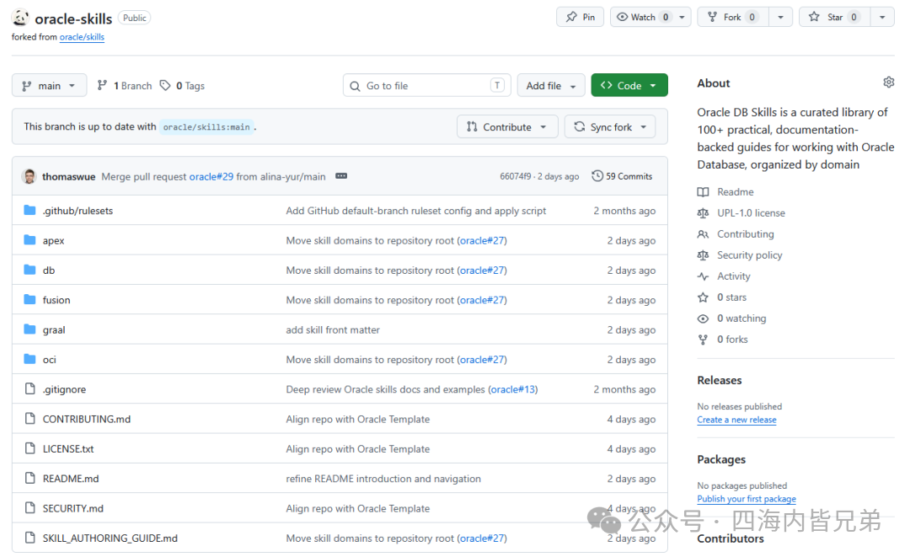Image resolution: width=910 pixels, height=557 pixels.
Task: Open the Contribute menu
Action: tap(507, 126)
